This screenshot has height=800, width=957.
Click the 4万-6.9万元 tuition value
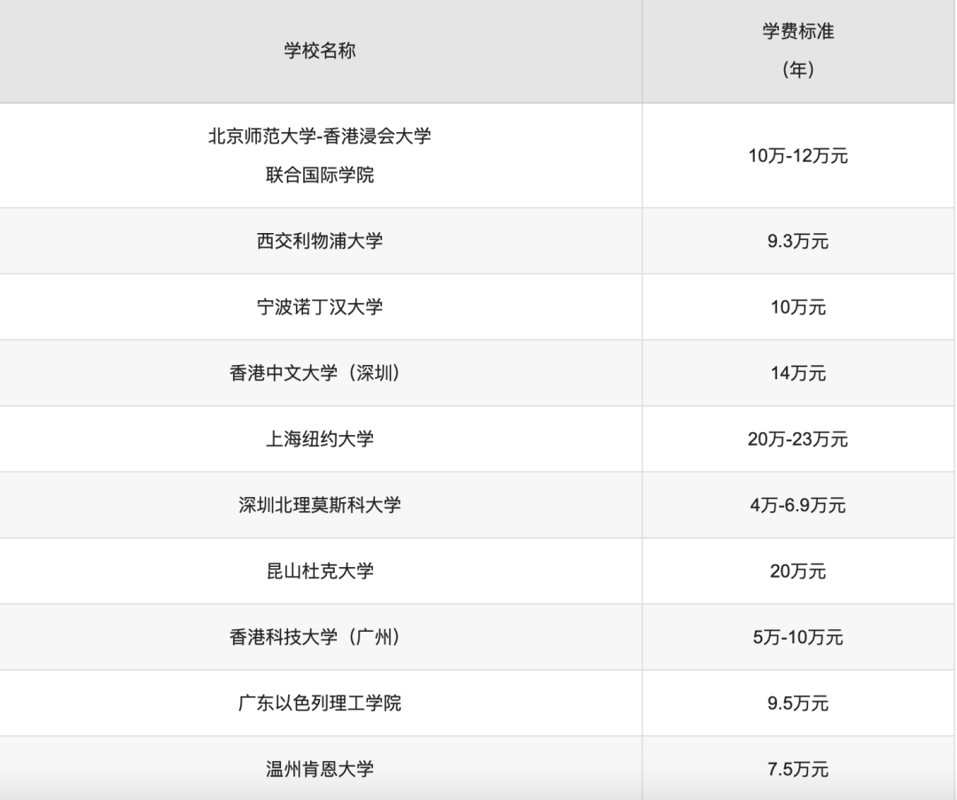click(797, 505)
